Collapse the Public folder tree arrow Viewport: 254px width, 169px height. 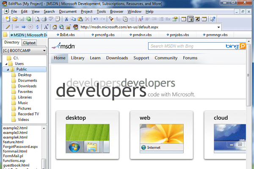click(x=8, y=70)
